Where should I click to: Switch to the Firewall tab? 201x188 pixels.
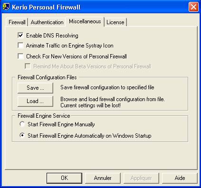(17, 22)
